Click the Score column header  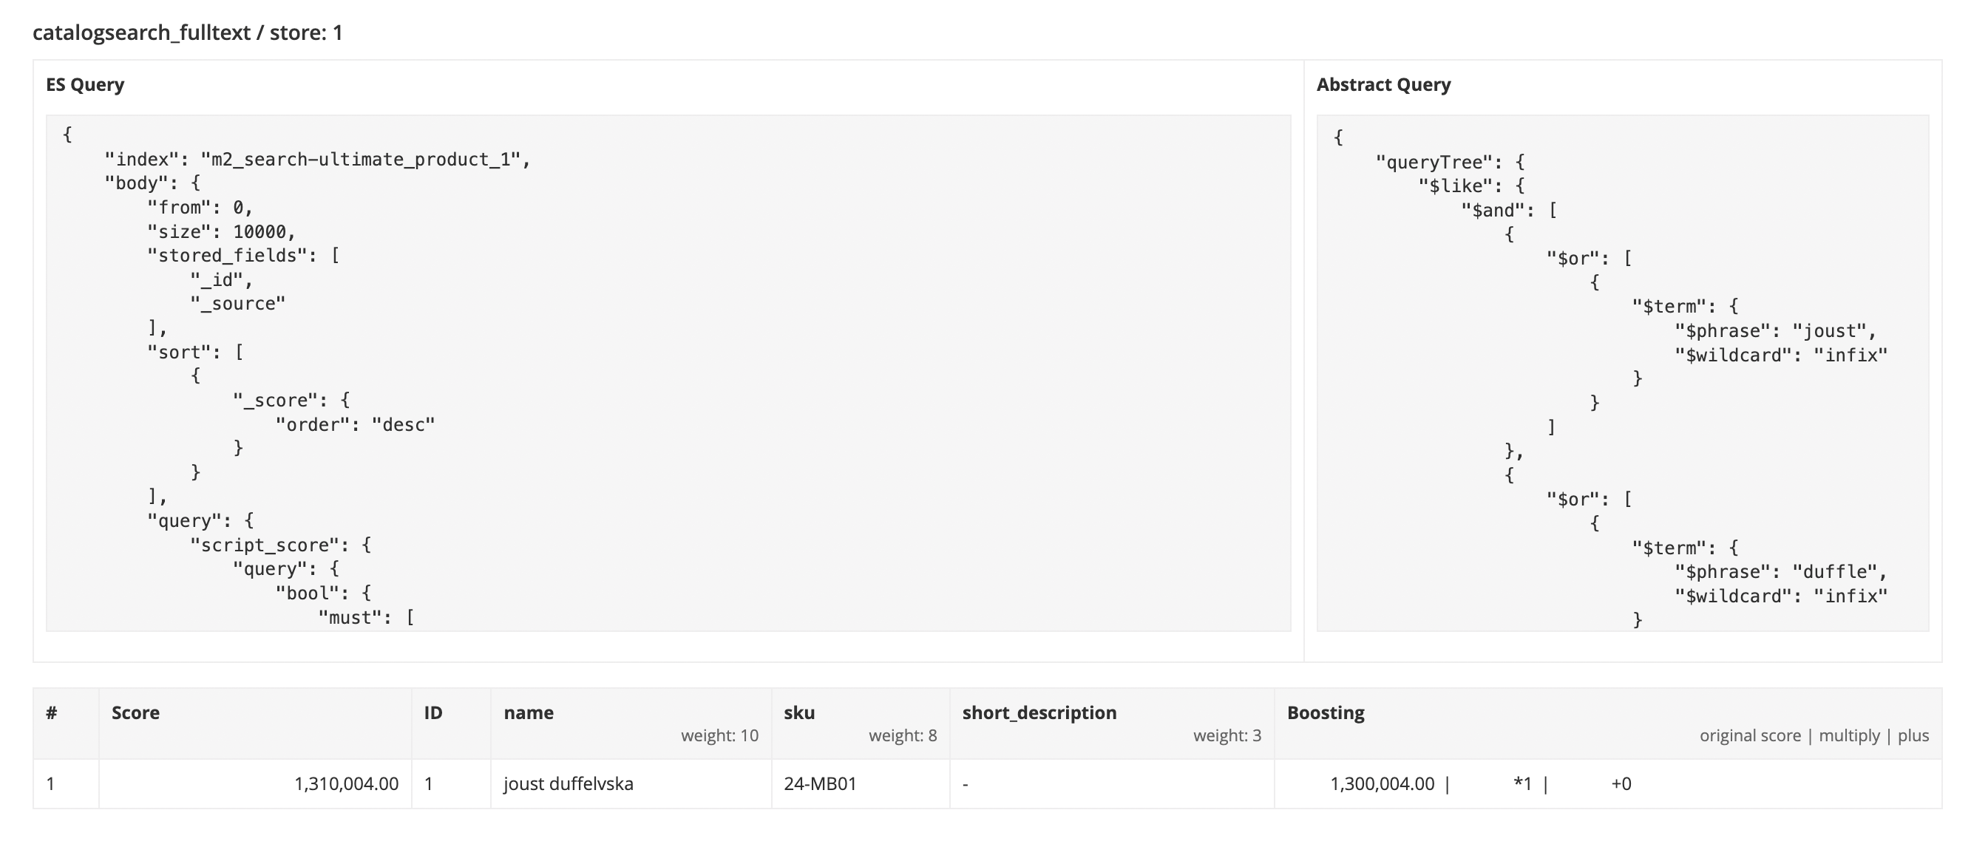pos(135,712)
